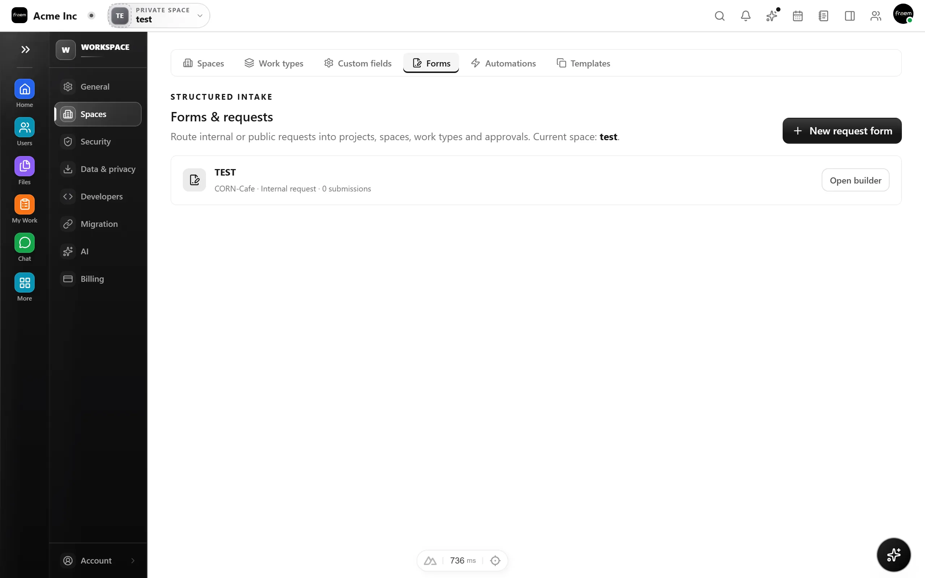Open builder for the TEST form
The width and height of the screenshot is (925, 578).
coord(855,180)
